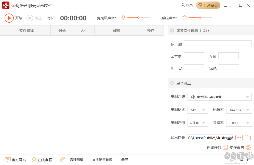Open the hamburger menu near window controls
254x165 pixels.
(x=225, y=5)
